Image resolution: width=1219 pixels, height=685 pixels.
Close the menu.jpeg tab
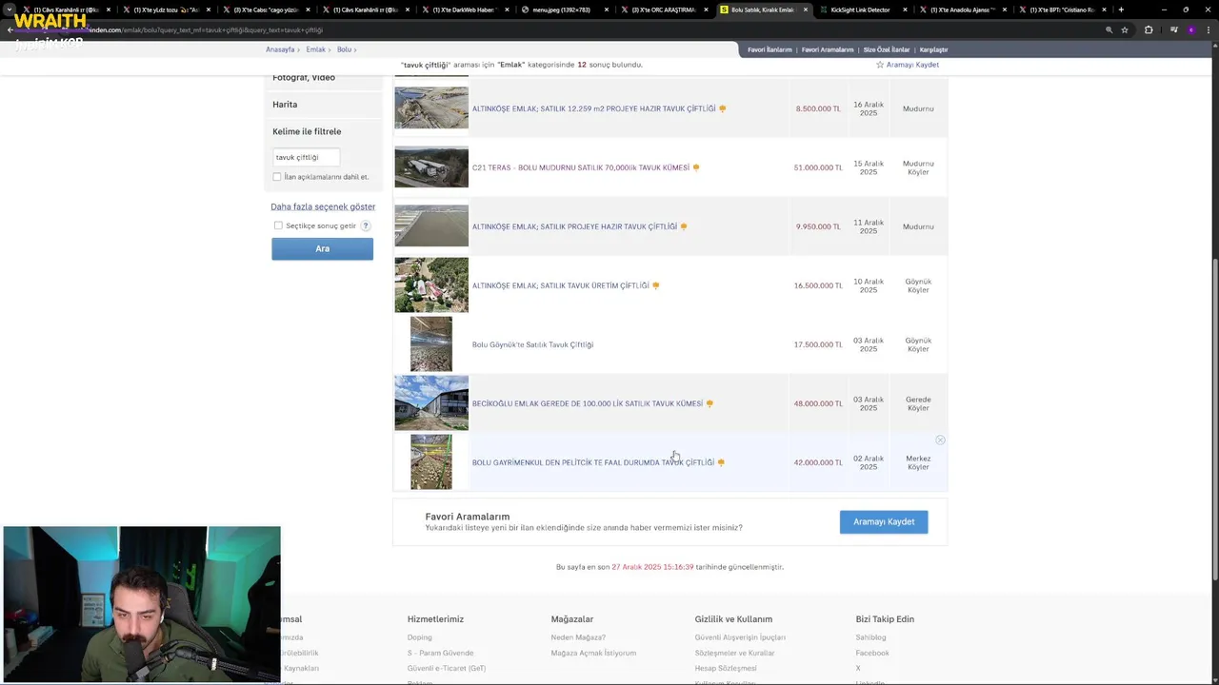coord(607,10)
